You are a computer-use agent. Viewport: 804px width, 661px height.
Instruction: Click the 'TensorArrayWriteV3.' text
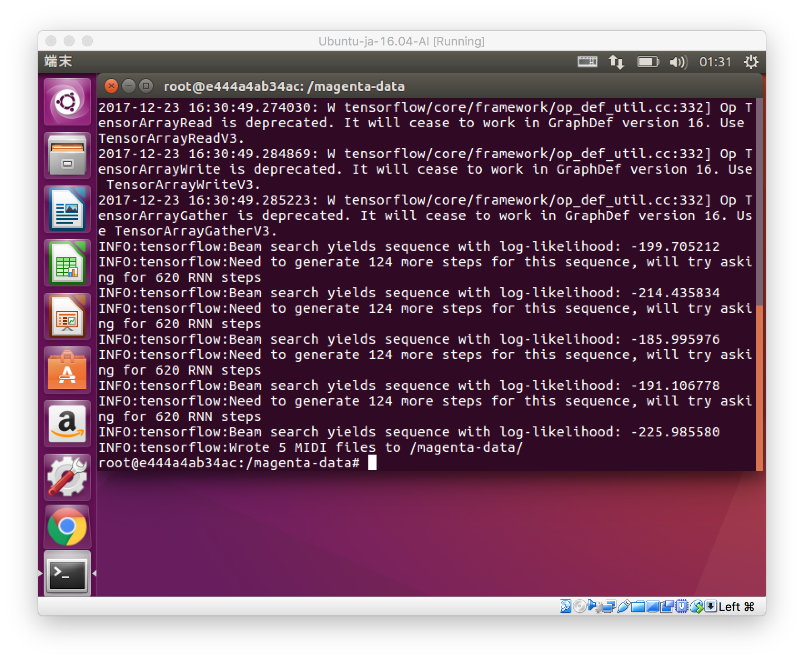point(184,185)
